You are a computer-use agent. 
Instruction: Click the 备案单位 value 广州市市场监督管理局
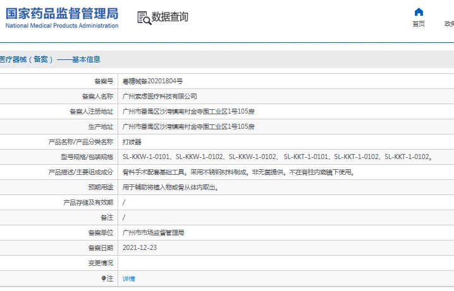click(x=153, y=233)
